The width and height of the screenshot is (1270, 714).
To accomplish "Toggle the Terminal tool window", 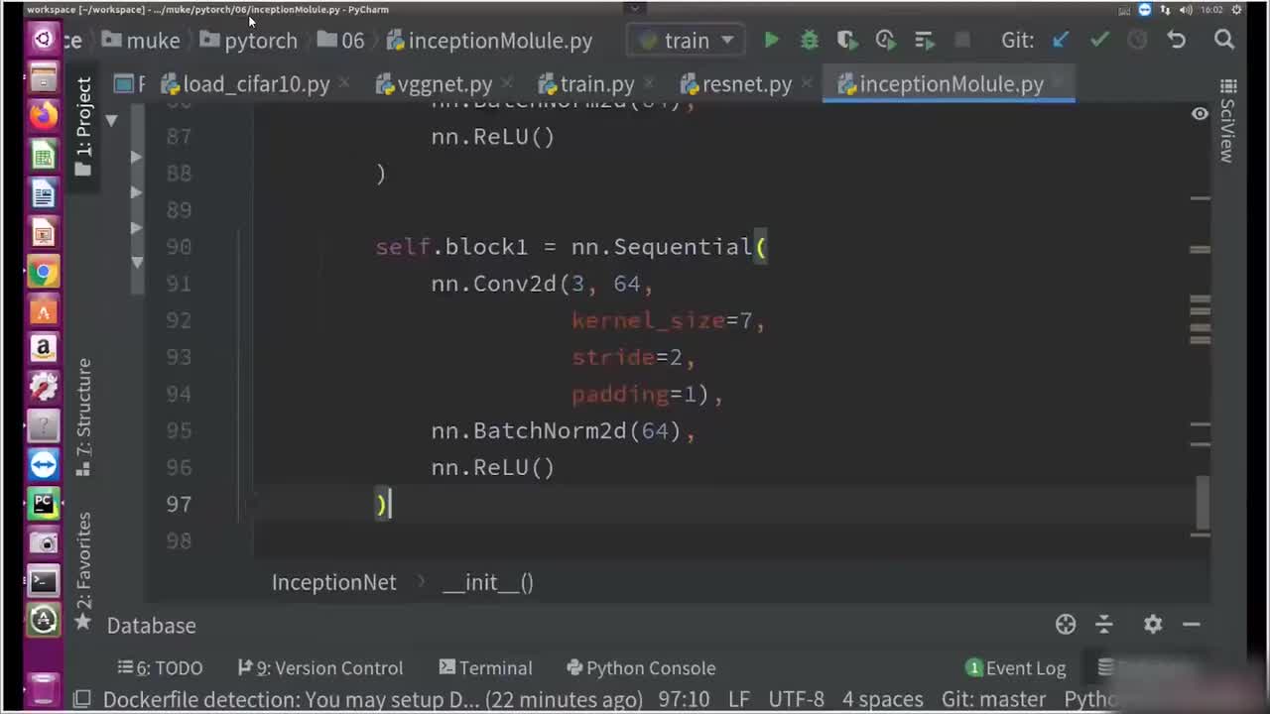I will click(x=486, y=668).
